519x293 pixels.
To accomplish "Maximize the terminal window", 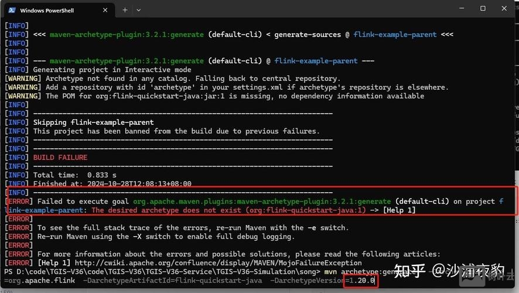I will pyautogui.click(x=483, y=9).
